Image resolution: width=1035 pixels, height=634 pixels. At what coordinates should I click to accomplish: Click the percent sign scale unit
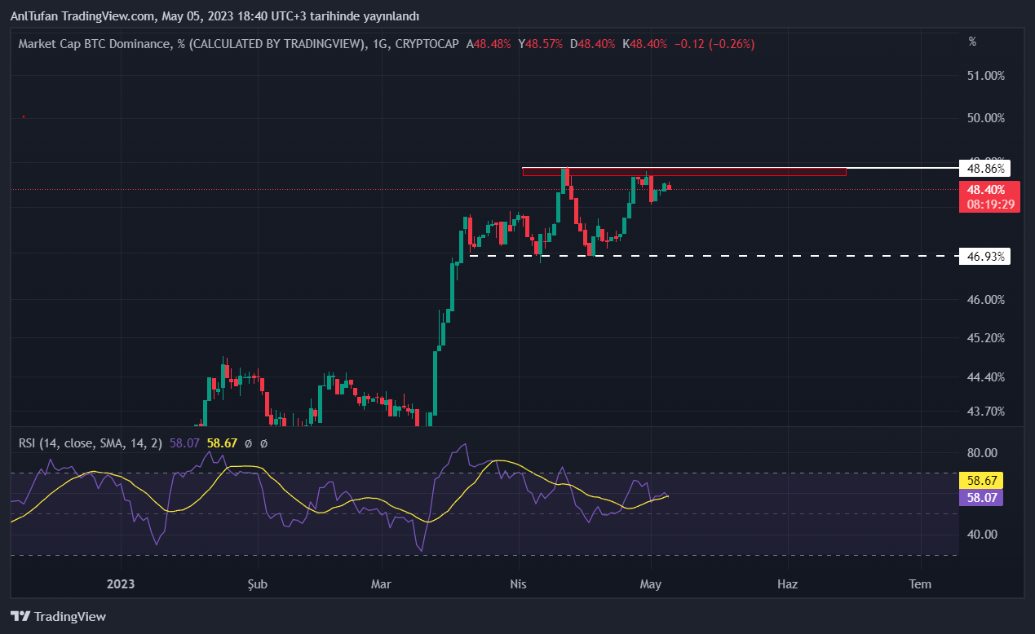(972, 41)
